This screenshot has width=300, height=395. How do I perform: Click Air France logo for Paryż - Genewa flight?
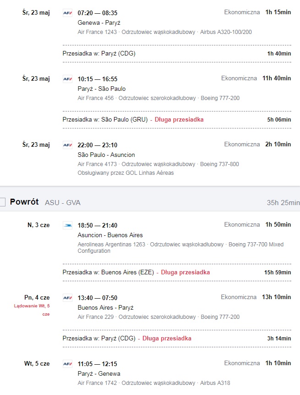(x=67, y=364)
